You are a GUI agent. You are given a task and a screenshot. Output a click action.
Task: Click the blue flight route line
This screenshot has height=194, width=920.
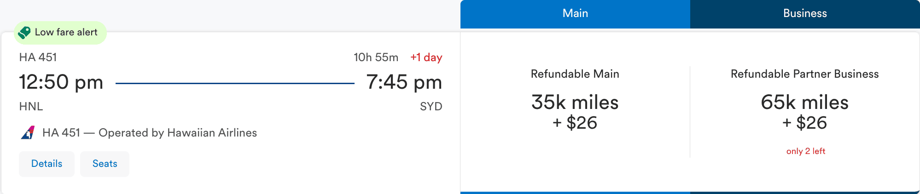pos(235,83)
